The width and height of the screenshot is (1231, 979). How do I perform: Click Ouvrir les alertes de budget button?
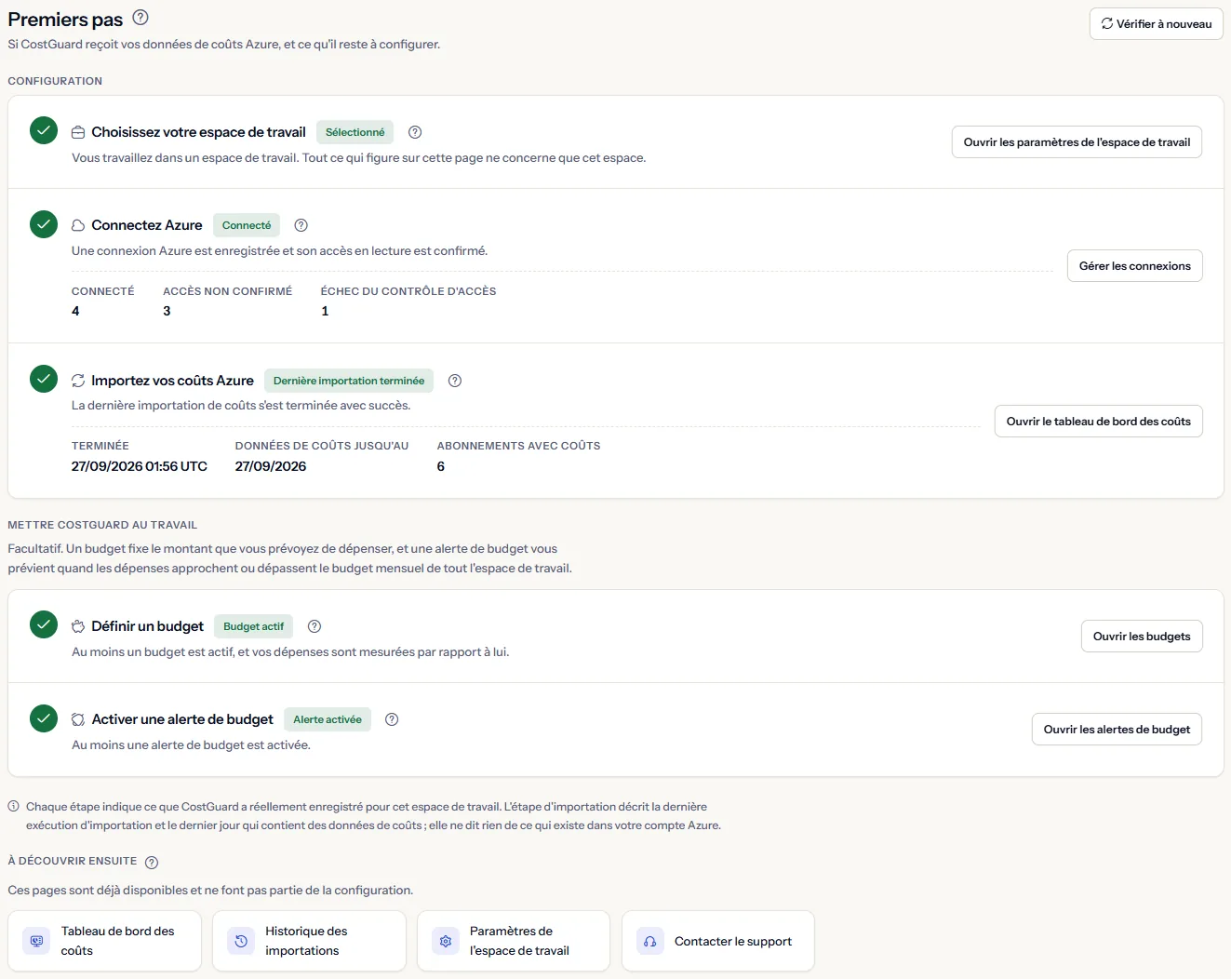(1117, 730)
